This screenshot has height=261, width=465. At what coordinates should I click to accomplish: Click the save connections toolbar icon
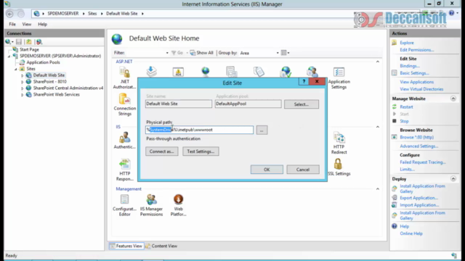[x=19, y=42]
